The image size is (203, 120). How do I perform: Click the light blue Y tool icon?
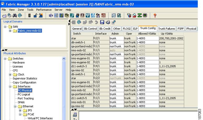56,15
